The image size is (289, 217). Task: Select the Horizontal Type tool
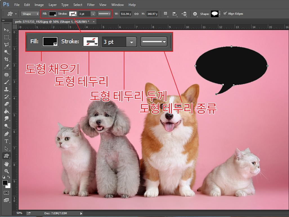6,141
